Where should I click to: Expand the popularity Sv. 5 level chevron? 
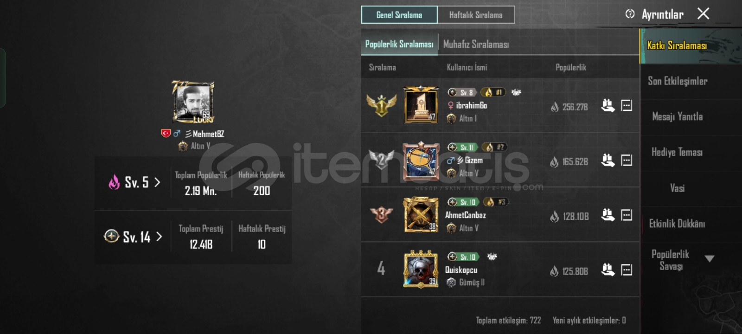(157, 182)
